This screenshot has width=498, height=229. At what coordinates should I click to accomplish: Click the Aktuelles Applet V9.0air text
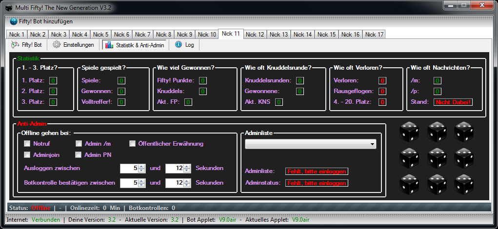300,219
